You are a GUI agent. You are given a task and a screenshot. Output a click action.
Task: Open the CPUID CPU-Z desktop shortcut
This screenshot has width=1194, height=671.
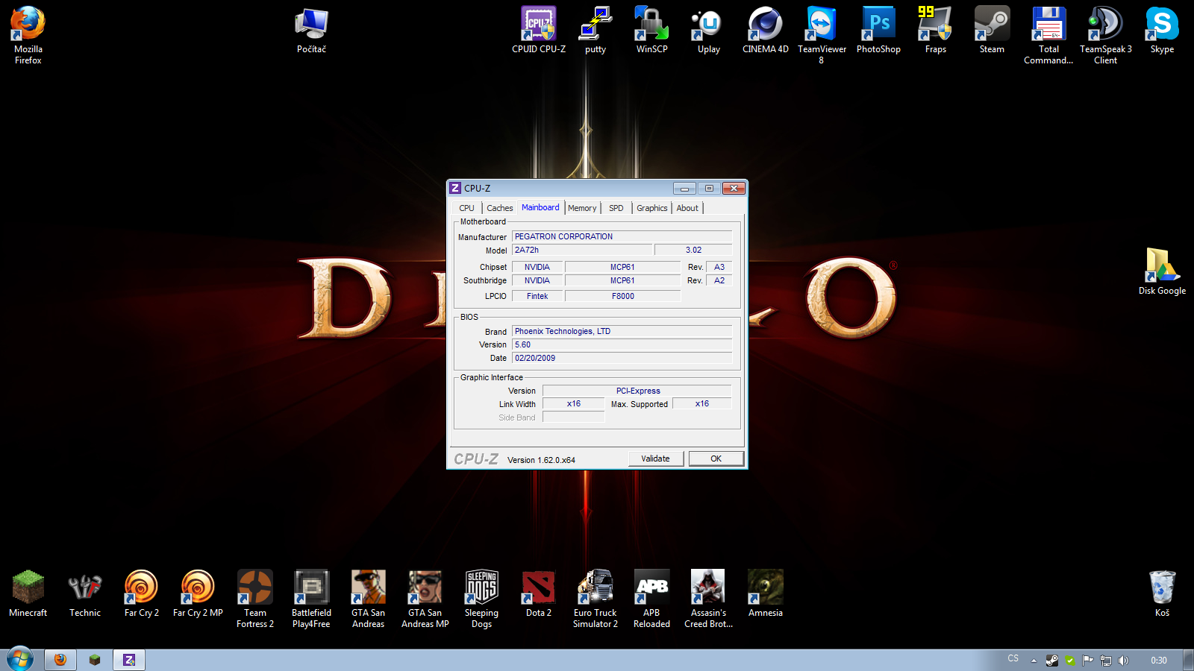pos(538,25)
